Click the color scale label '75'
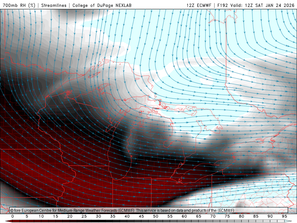This screenshot has width=297, height=223. coord(227,216)
